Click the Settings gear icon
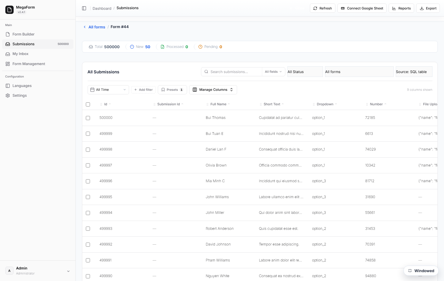The height and width of the screenshot is (281, 444). point(8,96)
